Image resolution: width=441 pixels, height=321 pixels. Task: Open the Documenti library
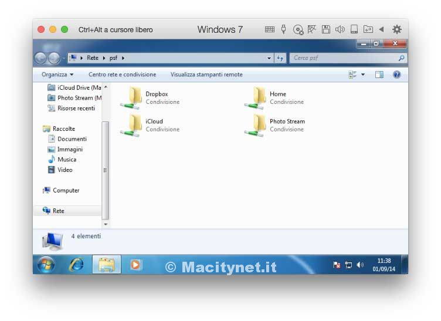[x=67, y=138]
